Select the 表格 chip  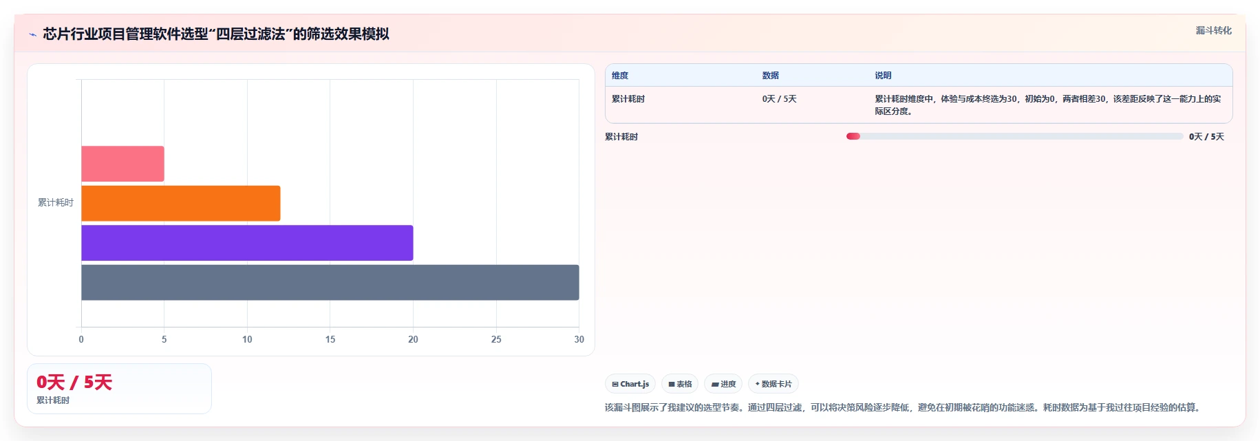(x=680, y=384)
